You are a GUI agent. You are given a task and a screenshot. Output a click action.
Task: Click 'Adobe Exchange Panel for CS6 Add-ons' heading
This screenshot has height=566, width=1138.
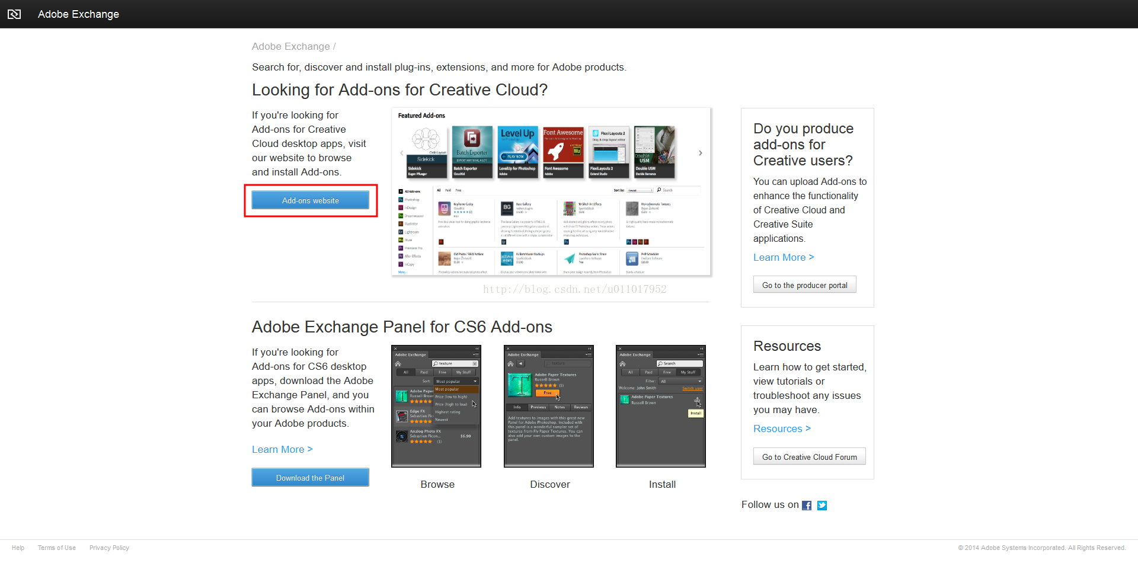pyautogui.click(x=402, y=327)
